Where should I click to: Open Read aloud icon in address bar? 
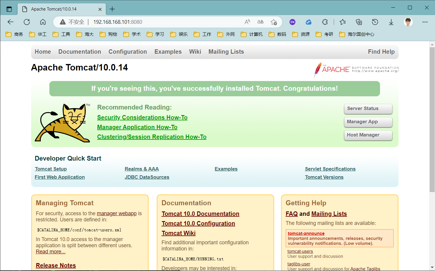(x=247, y=22)
